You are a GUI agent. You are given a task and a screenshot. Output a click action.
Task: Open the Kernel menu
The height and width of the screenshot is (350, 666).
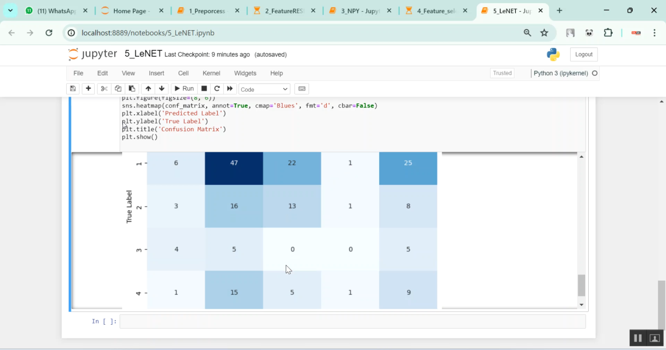[x=211, y=73]
